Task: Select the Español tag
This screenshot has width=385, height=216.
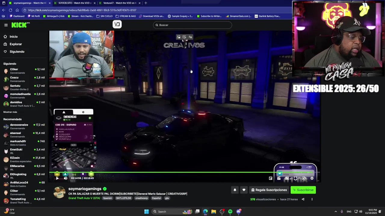Action: click(156, 198)
